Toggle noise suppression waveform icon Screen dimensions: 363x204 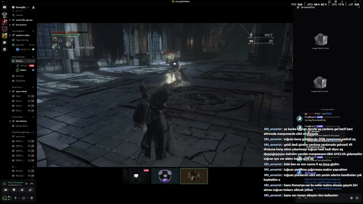(26, 184)
